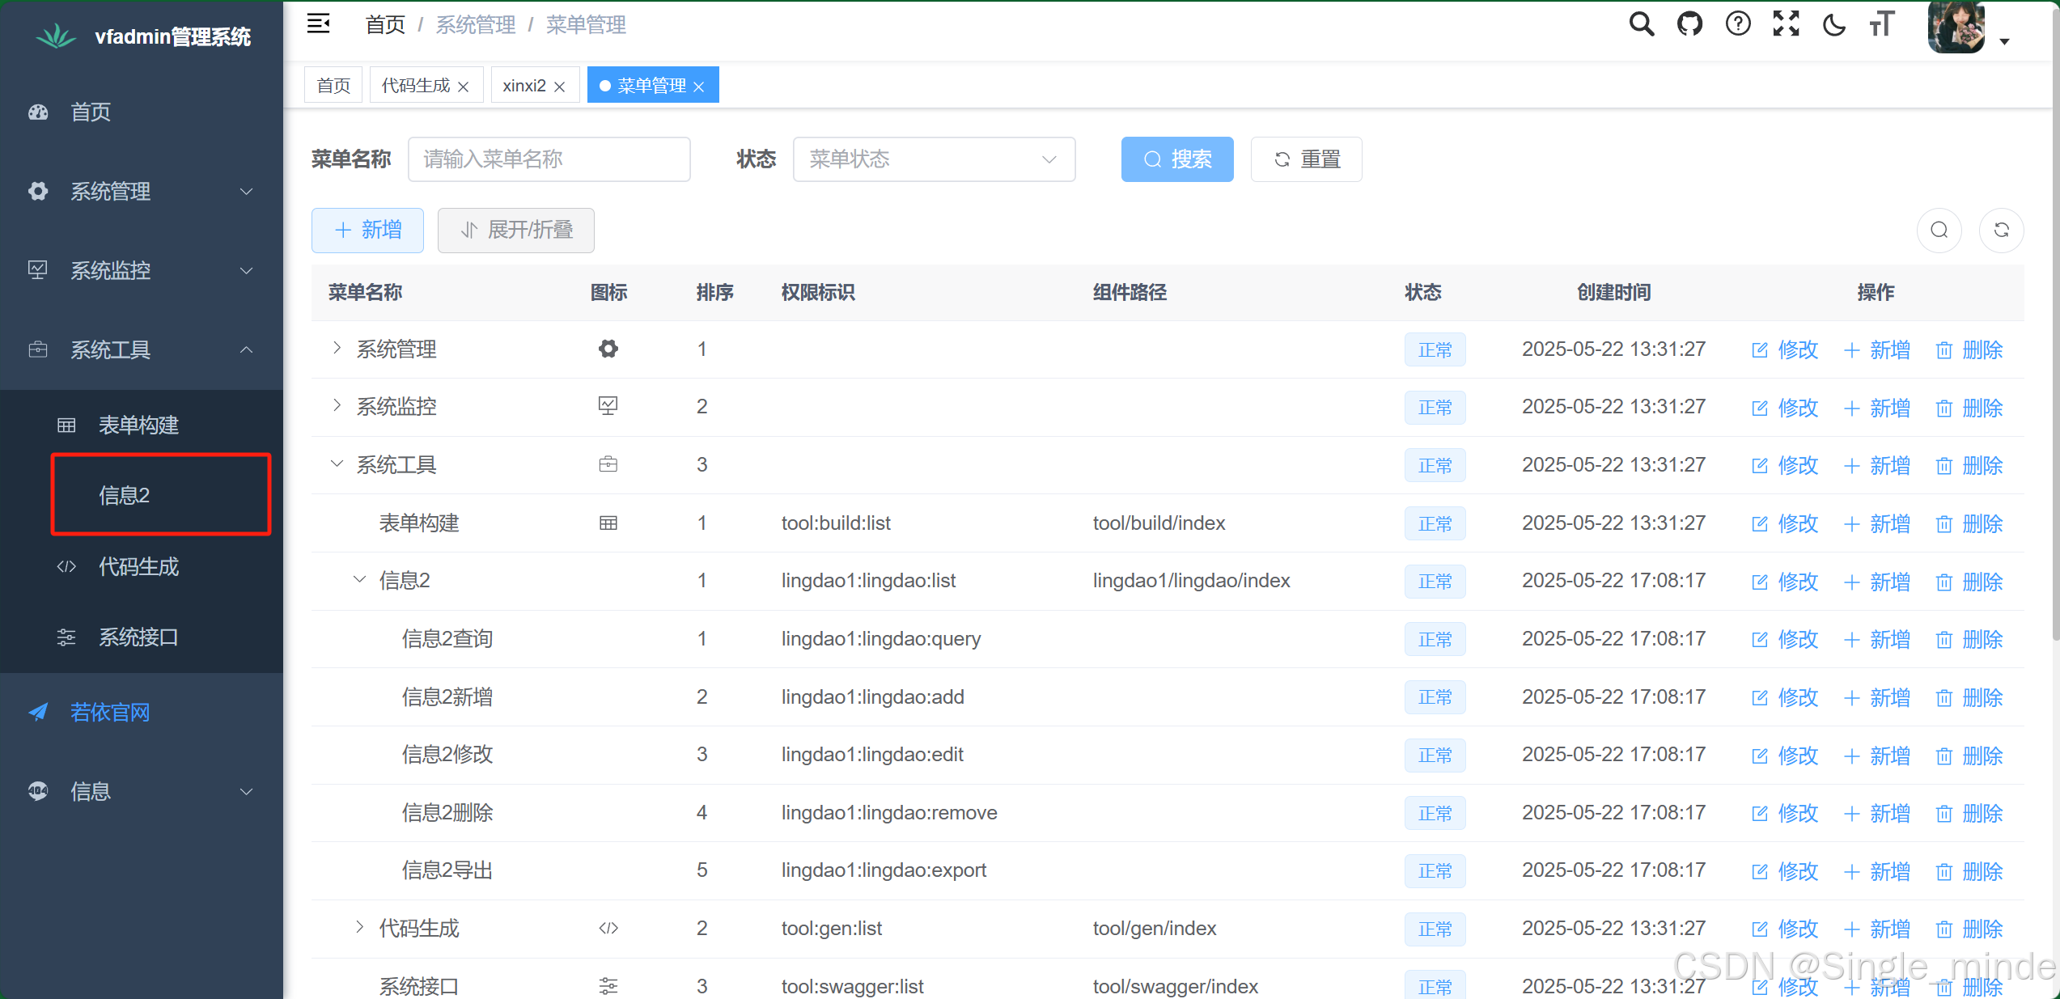Adjust layout size with the text-size icon

point(1882,24)
